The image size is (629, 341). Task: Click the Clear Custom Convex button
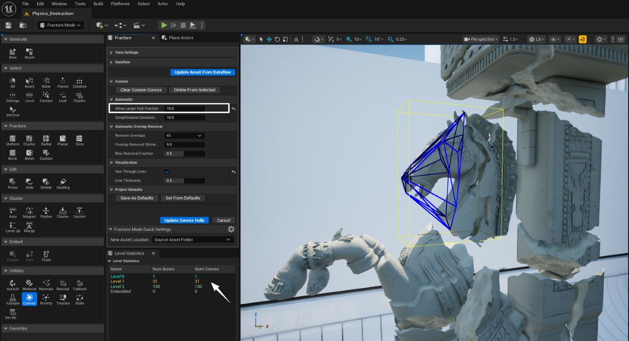point(141,90)
